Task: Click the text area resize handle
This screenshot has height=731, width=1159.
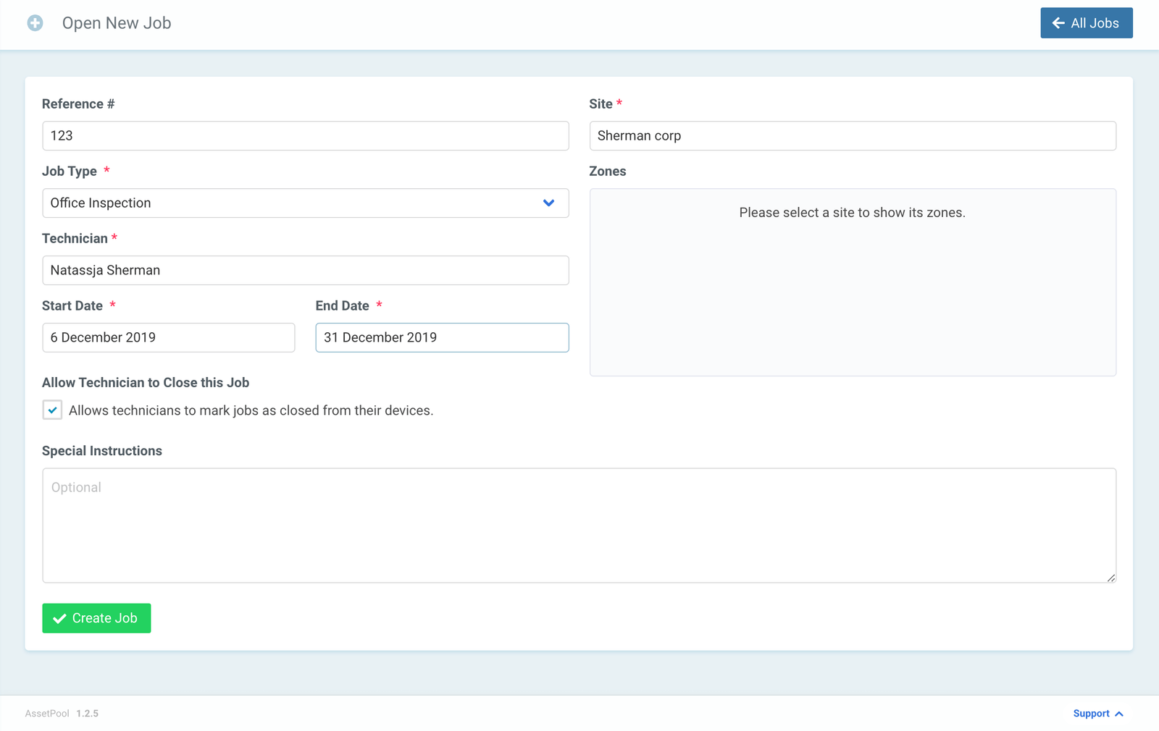Action: (1111, 578)
